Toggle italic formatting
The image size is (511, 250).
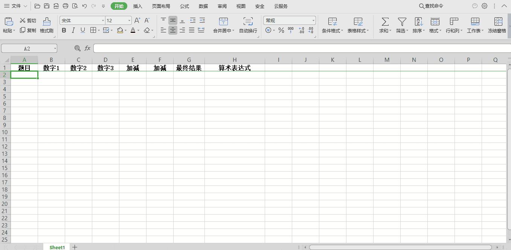[73, 31]
